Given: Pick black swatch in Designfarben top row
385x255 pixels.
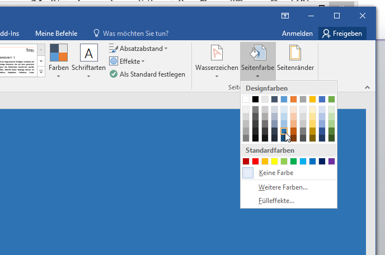Looking at the screenshot, I should [255, 99].
